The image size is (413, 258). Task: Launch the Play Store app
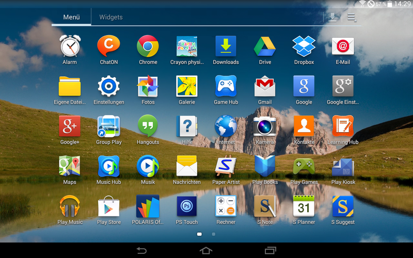click(109, 206)
